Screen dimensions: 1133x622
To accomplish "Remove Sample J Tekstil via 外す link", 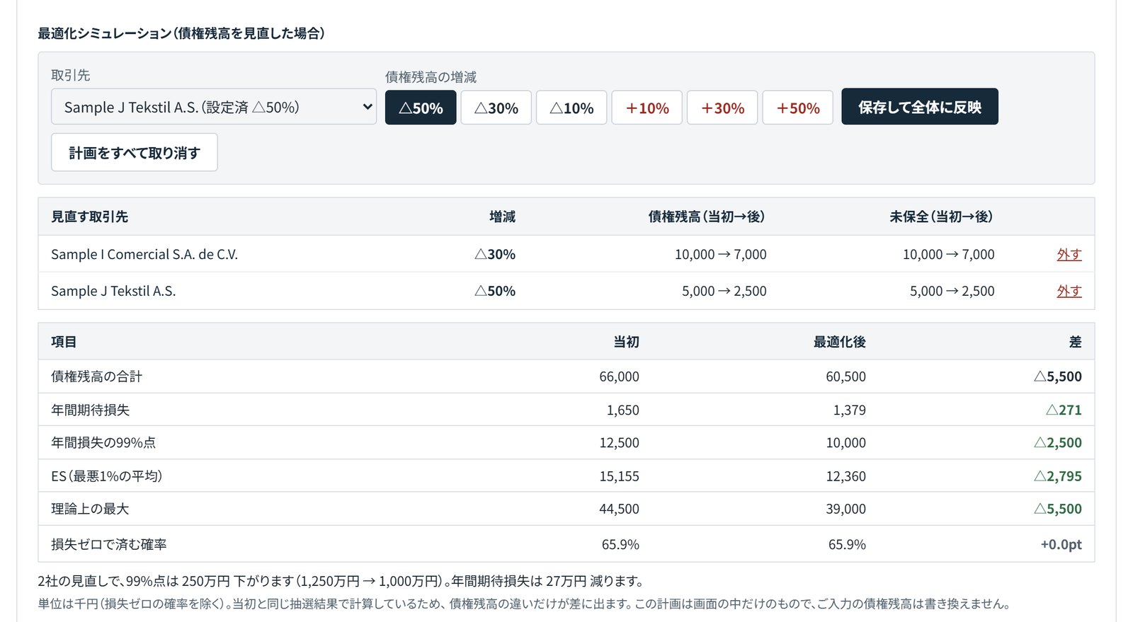I will pos(1069,291).
